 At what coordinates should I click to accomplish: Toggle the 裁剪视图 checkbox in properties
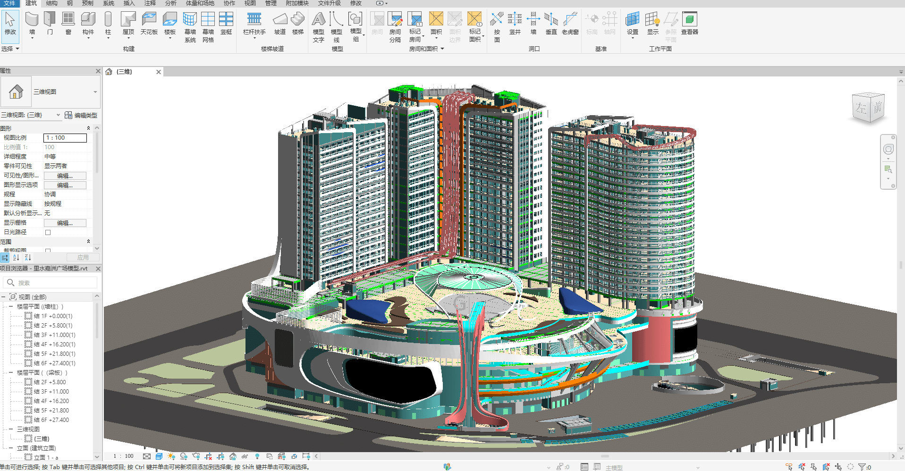[x=48, y=251]
